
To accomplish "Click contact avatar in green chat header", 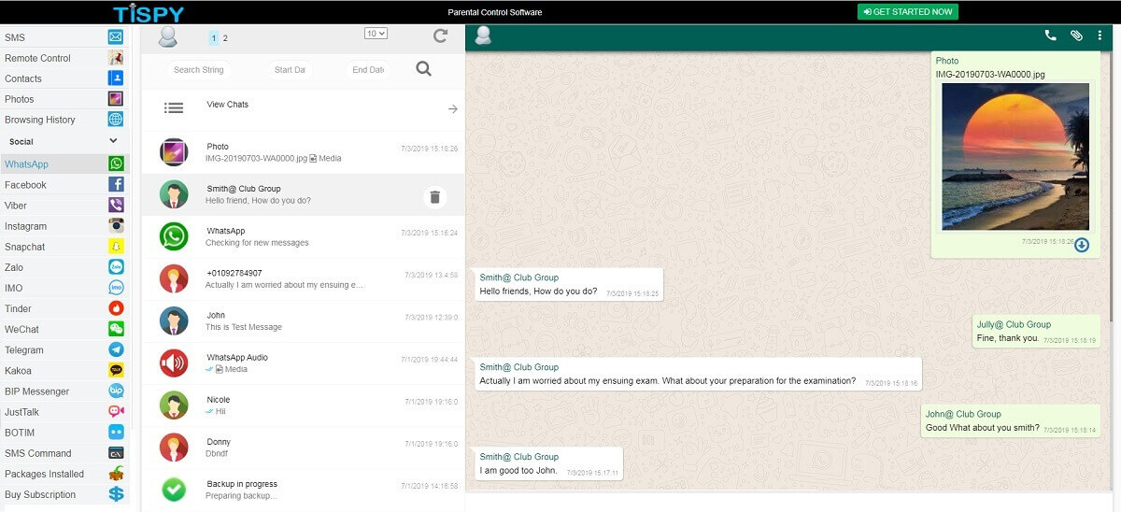I will pos(483,36).
